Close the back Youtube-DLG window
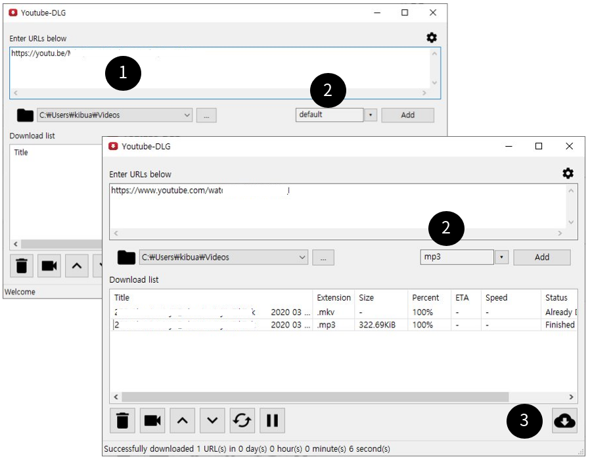 [x=433, y=12]
